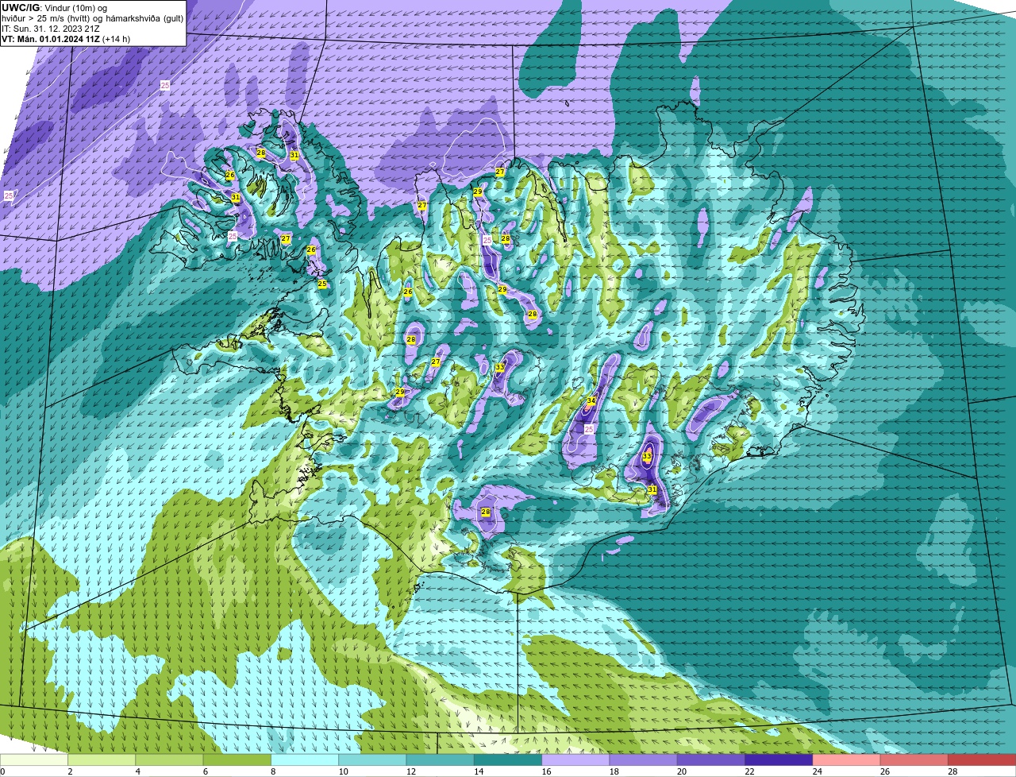Viewport: 1016px width, 777px height.
Task: Click the '16' tick on the legend scale
Action: (546, 771)
